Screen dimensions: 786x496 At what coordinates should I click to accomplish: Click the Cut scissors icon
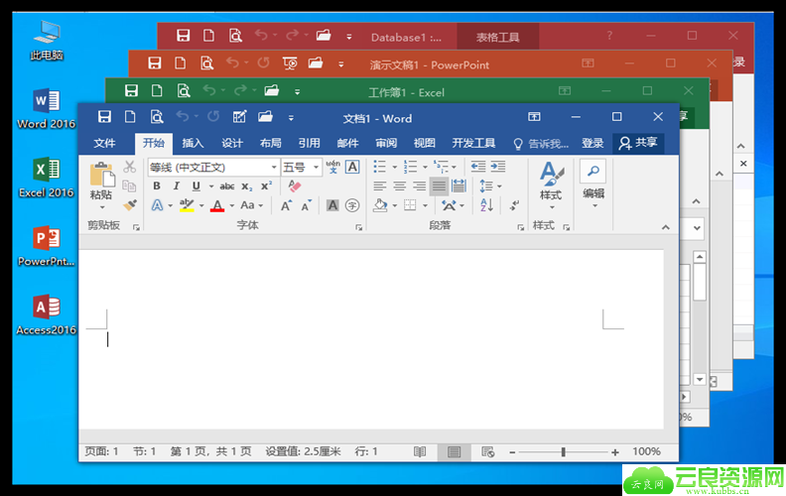pyautogui.click(x=130, y=167)
